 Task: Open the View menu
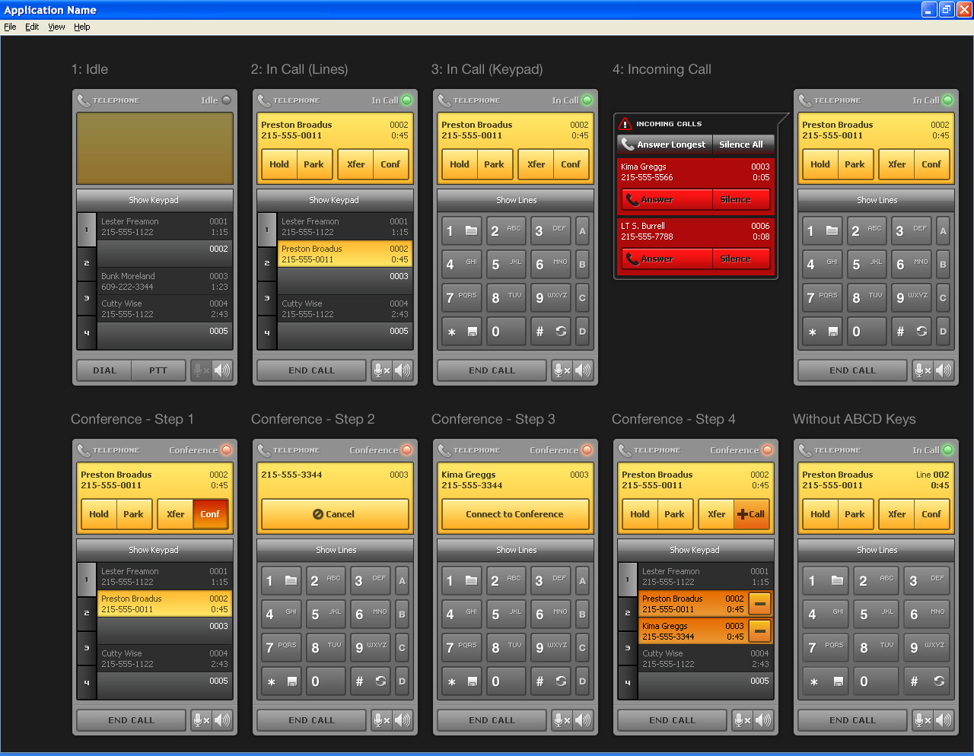[x=56, y=27]
